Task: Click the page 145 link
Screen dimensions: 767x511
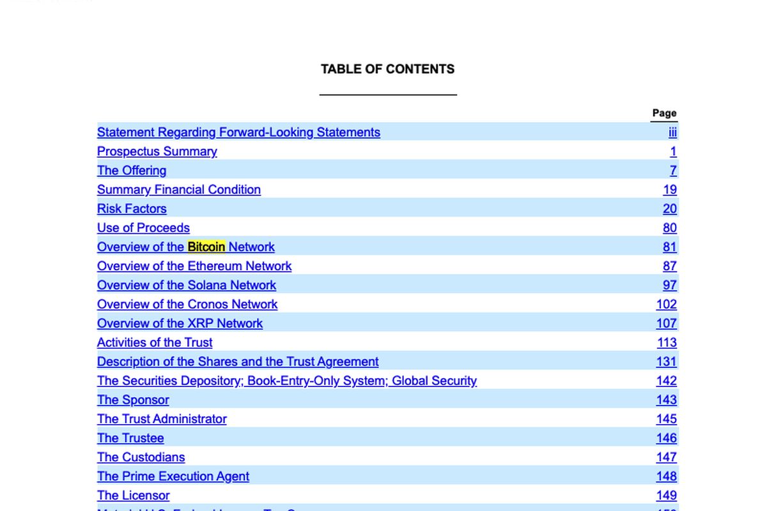Action: click(x=667, y=420)
